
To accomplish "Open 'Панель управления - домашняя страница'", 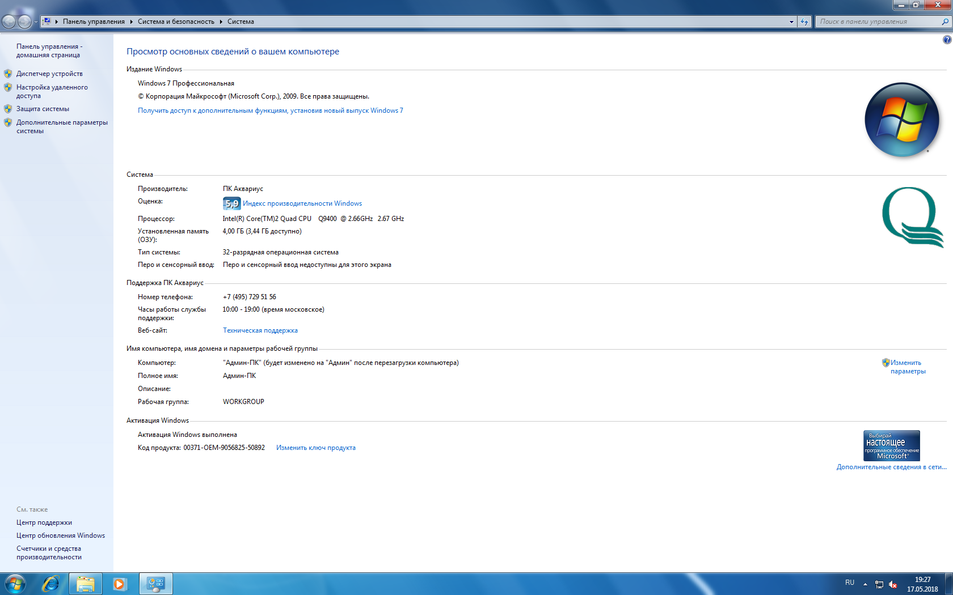I will (49, 50).
